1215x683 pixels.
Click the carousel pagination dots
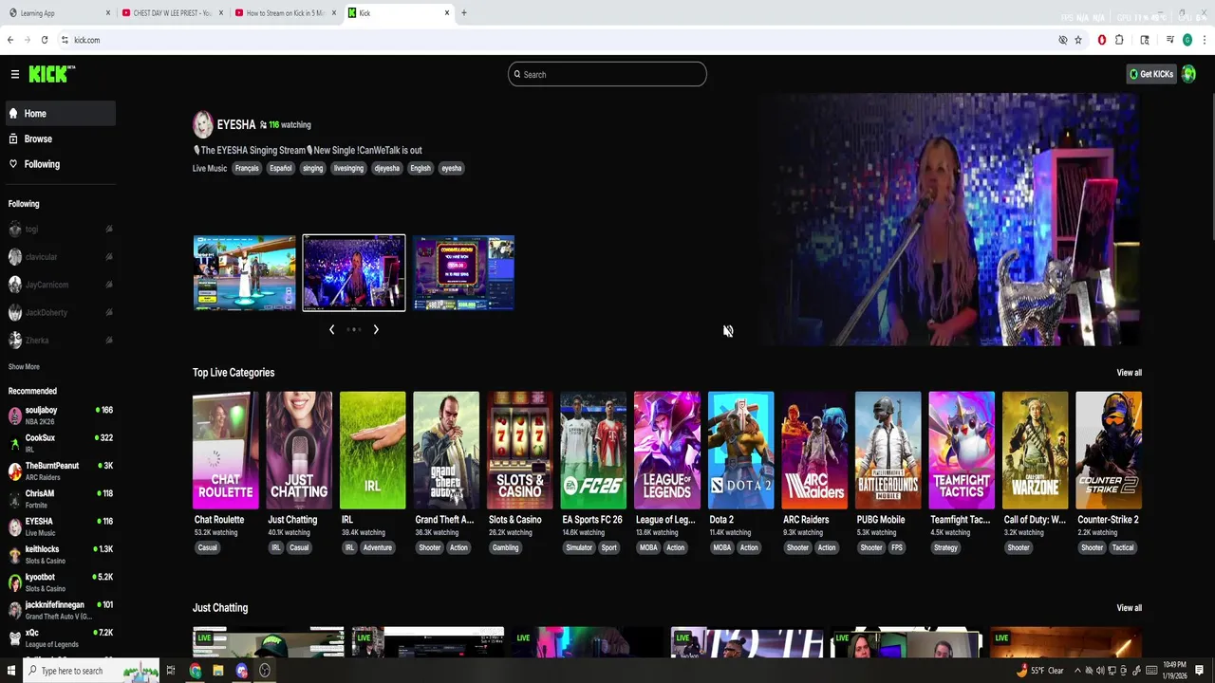353,329
